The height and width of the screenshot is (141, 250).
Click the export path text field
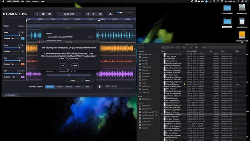pos(67,37)
